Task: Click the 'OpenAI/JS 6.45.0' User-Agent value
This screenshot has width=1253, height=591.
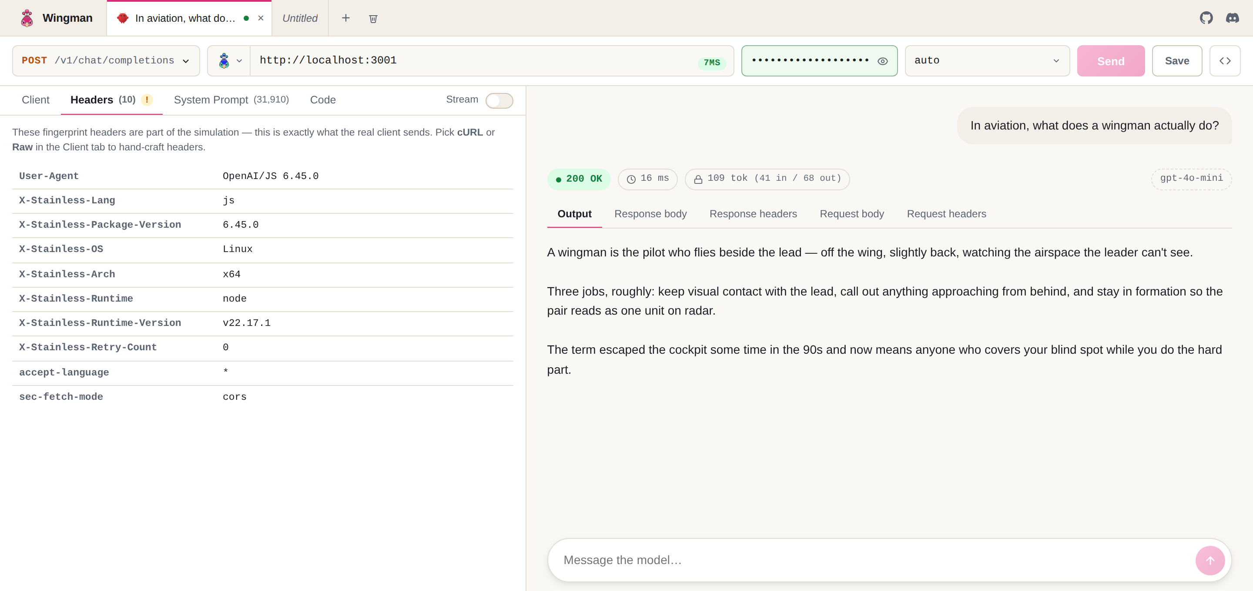Action: 271,176
